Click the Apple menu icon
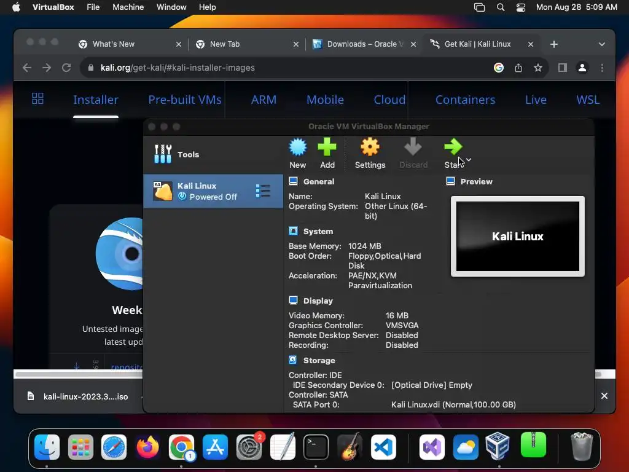 point(16,7)
